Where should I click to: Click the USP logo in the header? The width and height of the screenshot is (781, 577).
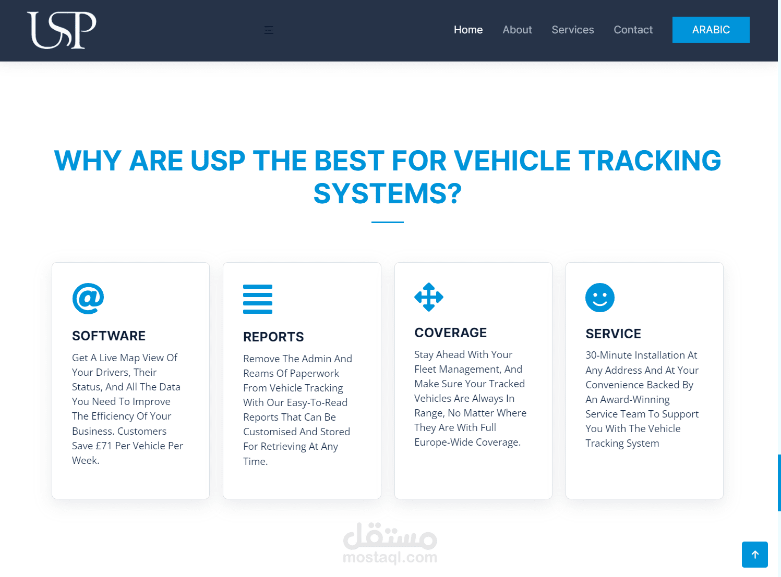coord(62,30)
